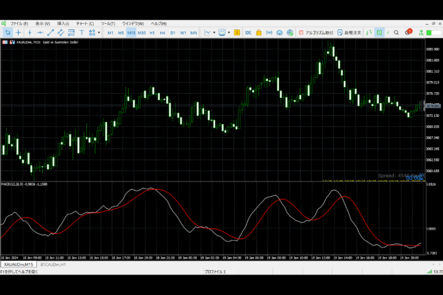
Task: Select the text label tool
Action: [x=82, y=33]
